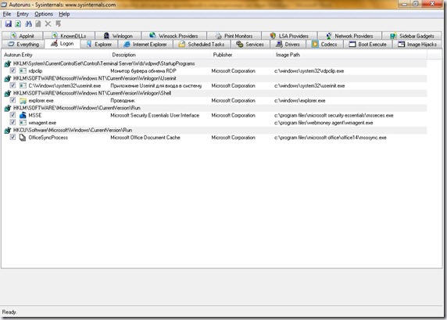Switch to the Codecs tab
The height and width of the screenshot is (320, 447).
[x=325, y=45]
